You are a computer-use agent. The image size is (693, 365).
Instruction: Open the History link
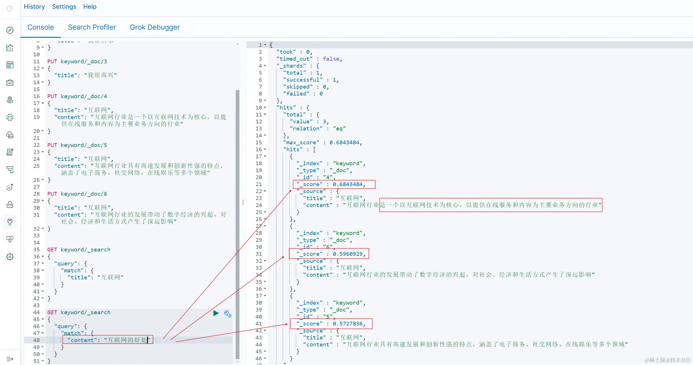click(34, 7)
